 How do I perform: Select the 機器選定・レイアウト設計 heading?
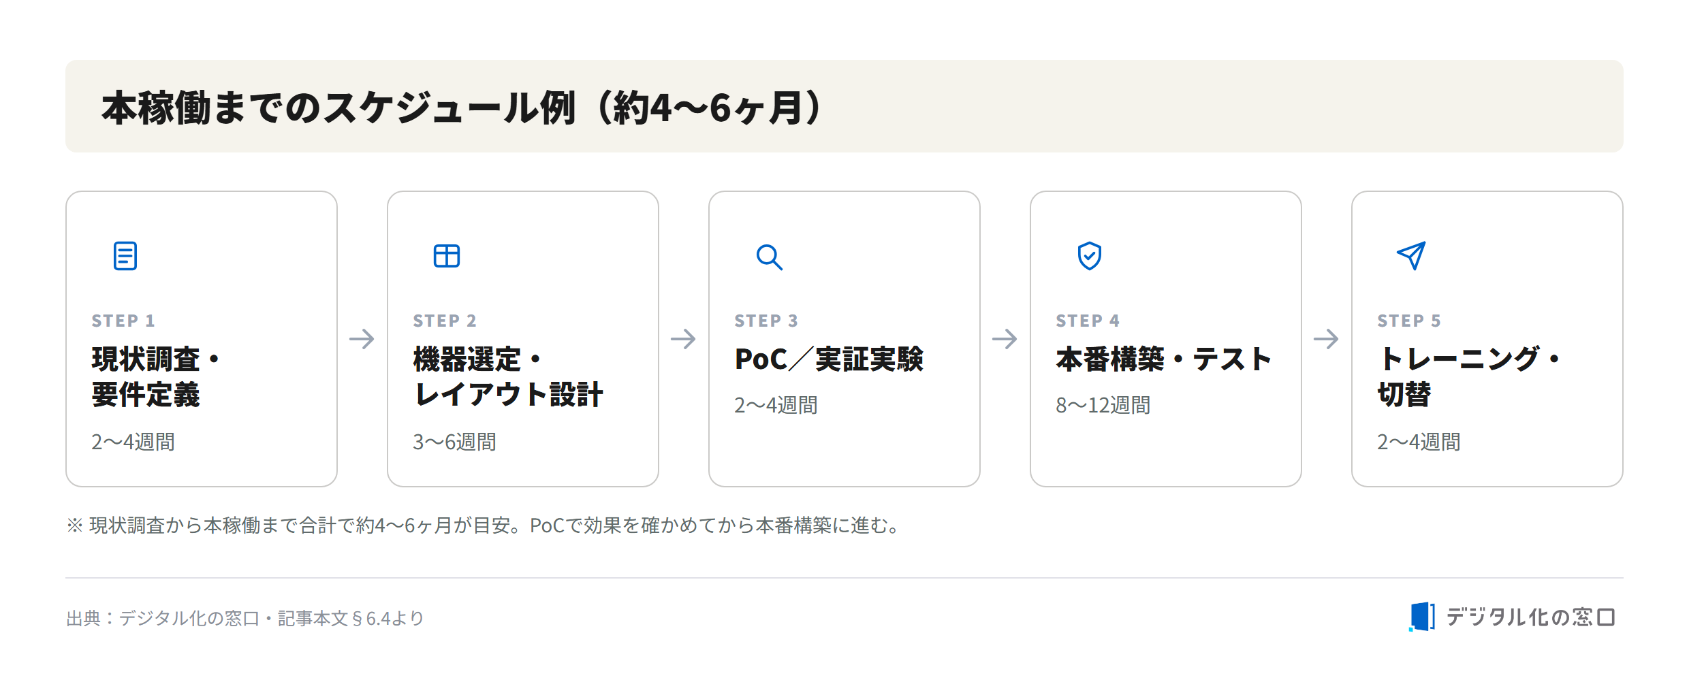coord(508,377)
